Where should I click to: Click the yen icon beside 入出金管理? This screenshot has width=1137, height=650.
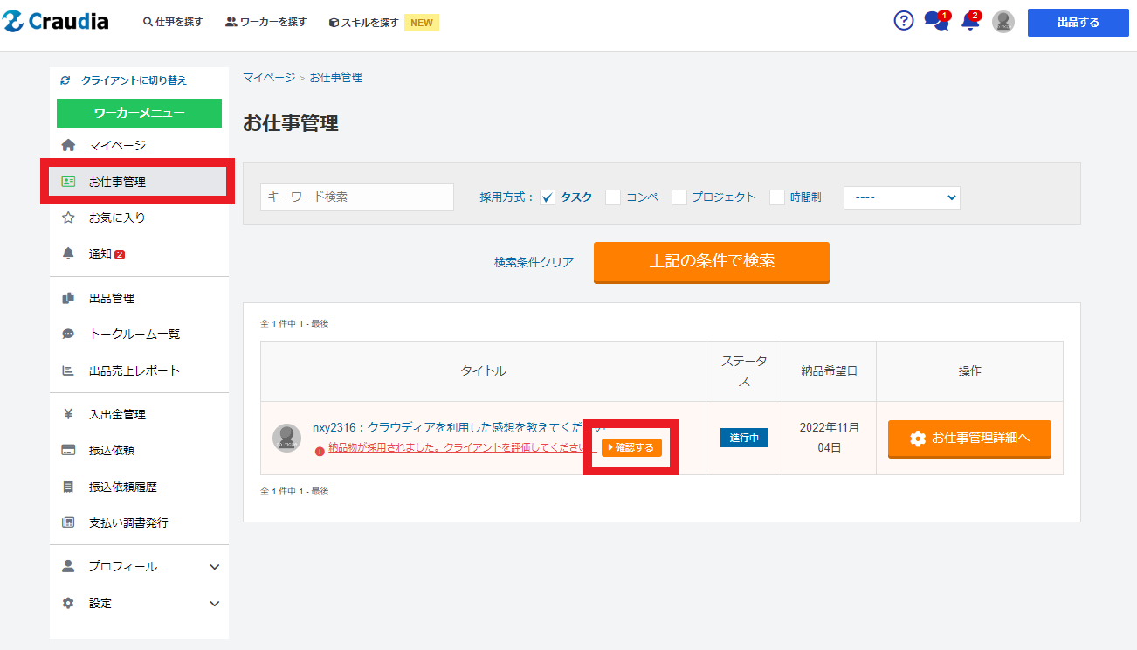click(68, 414)
